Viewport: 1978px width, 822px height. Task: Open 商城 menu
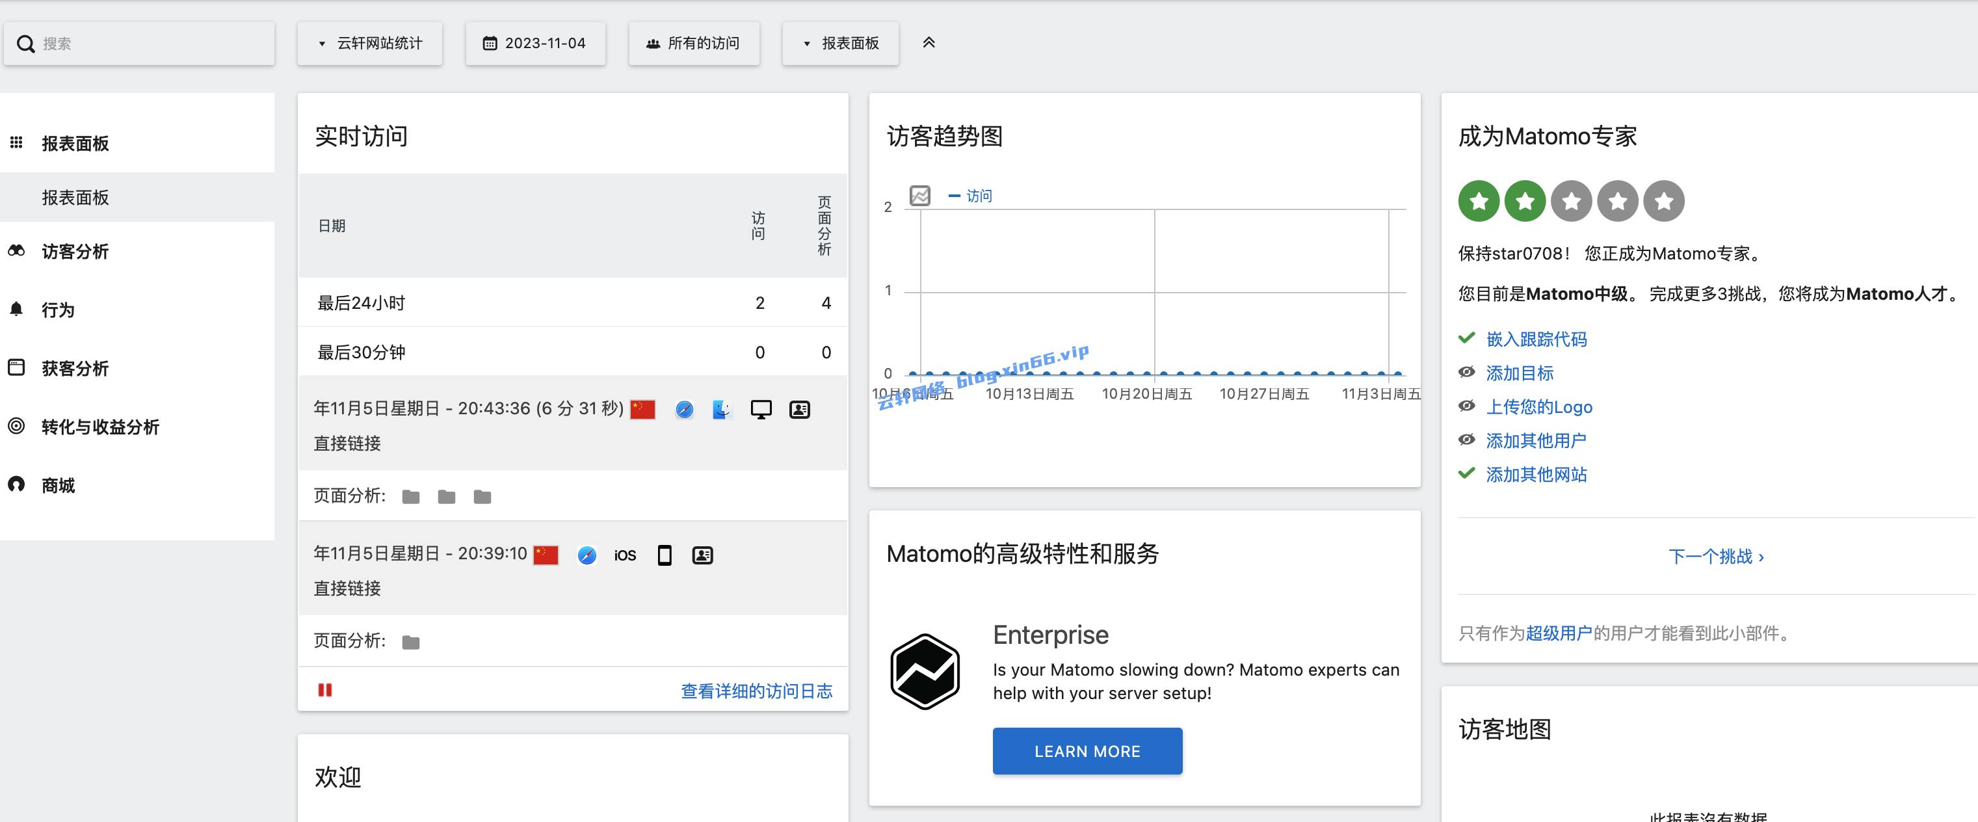pos(59,484)
